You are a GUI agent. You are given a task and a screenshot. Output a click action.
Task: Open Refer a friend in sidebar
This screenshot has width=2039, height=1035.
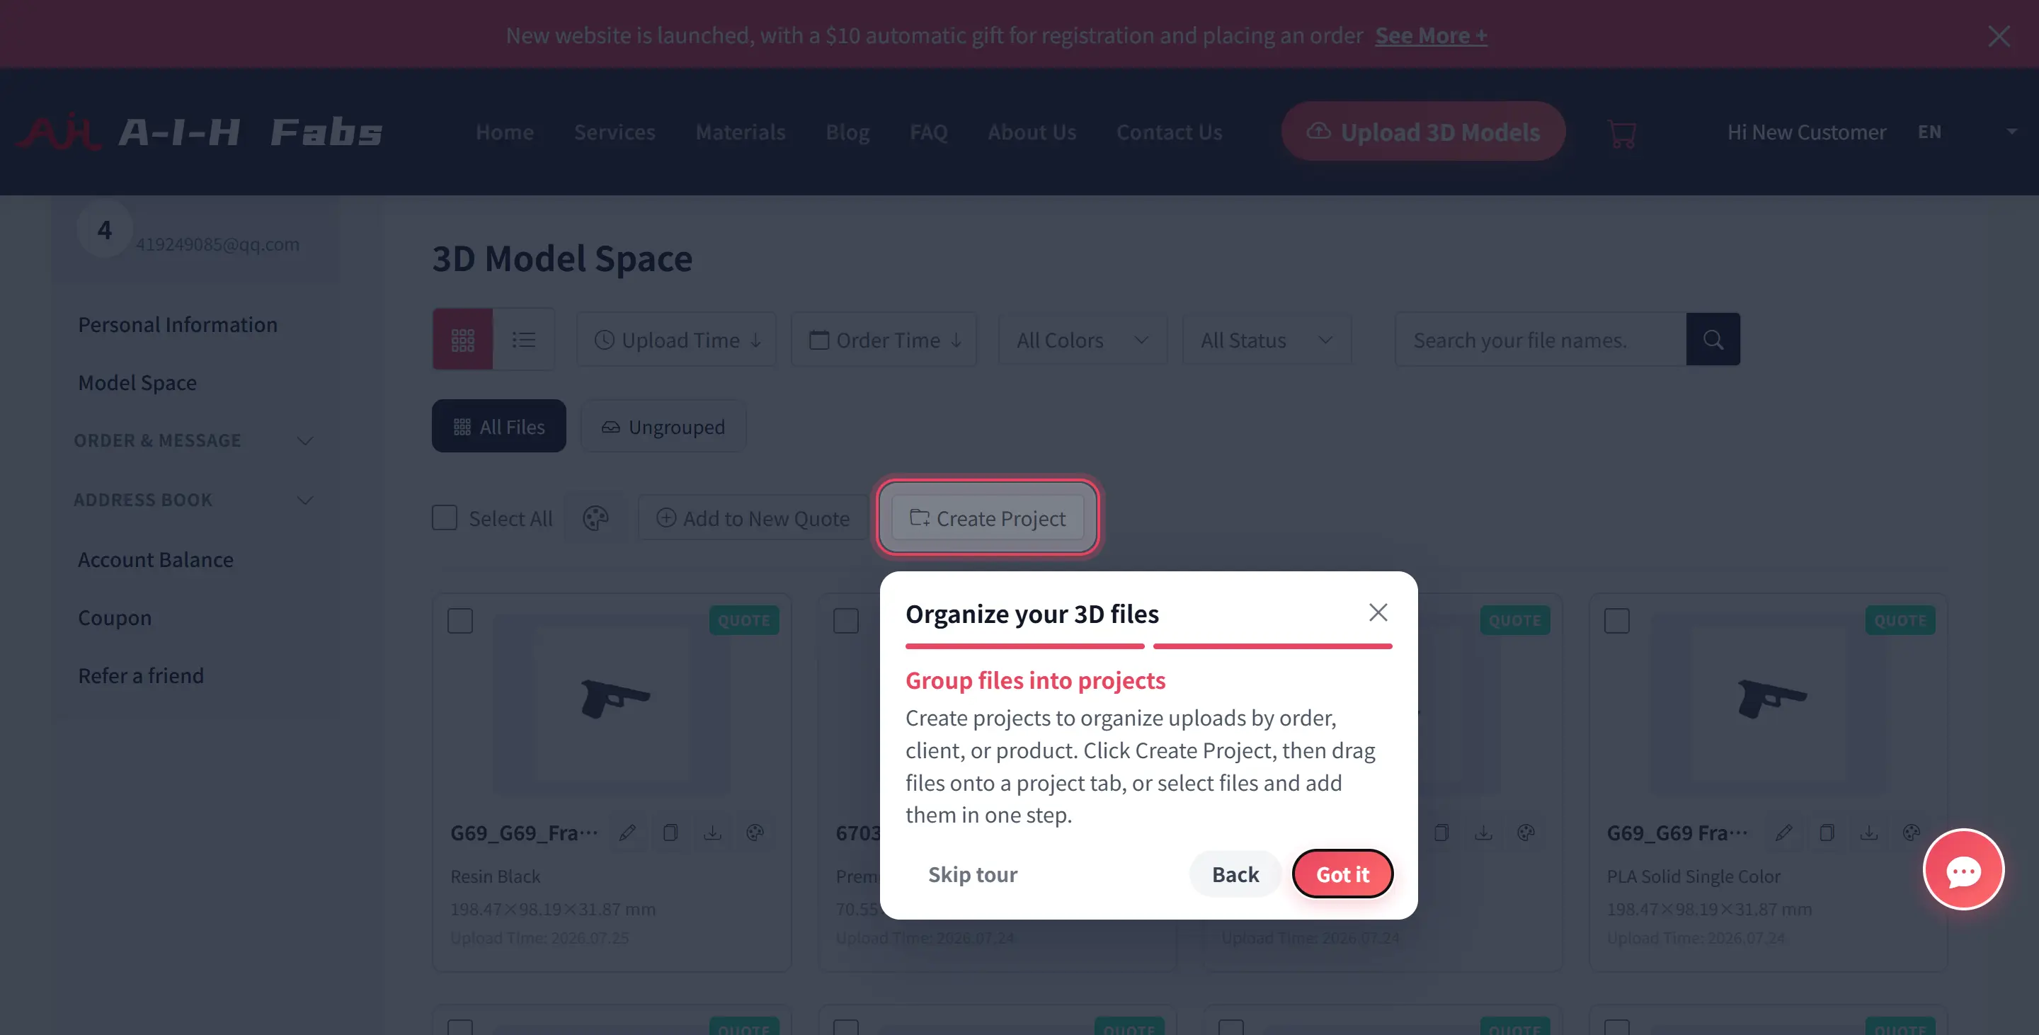pyautogui.click(x=140, y=676)
